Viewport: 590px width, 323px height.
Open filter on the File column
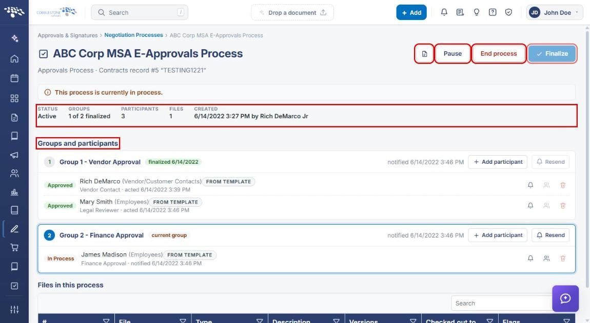(x=183, y=321)
